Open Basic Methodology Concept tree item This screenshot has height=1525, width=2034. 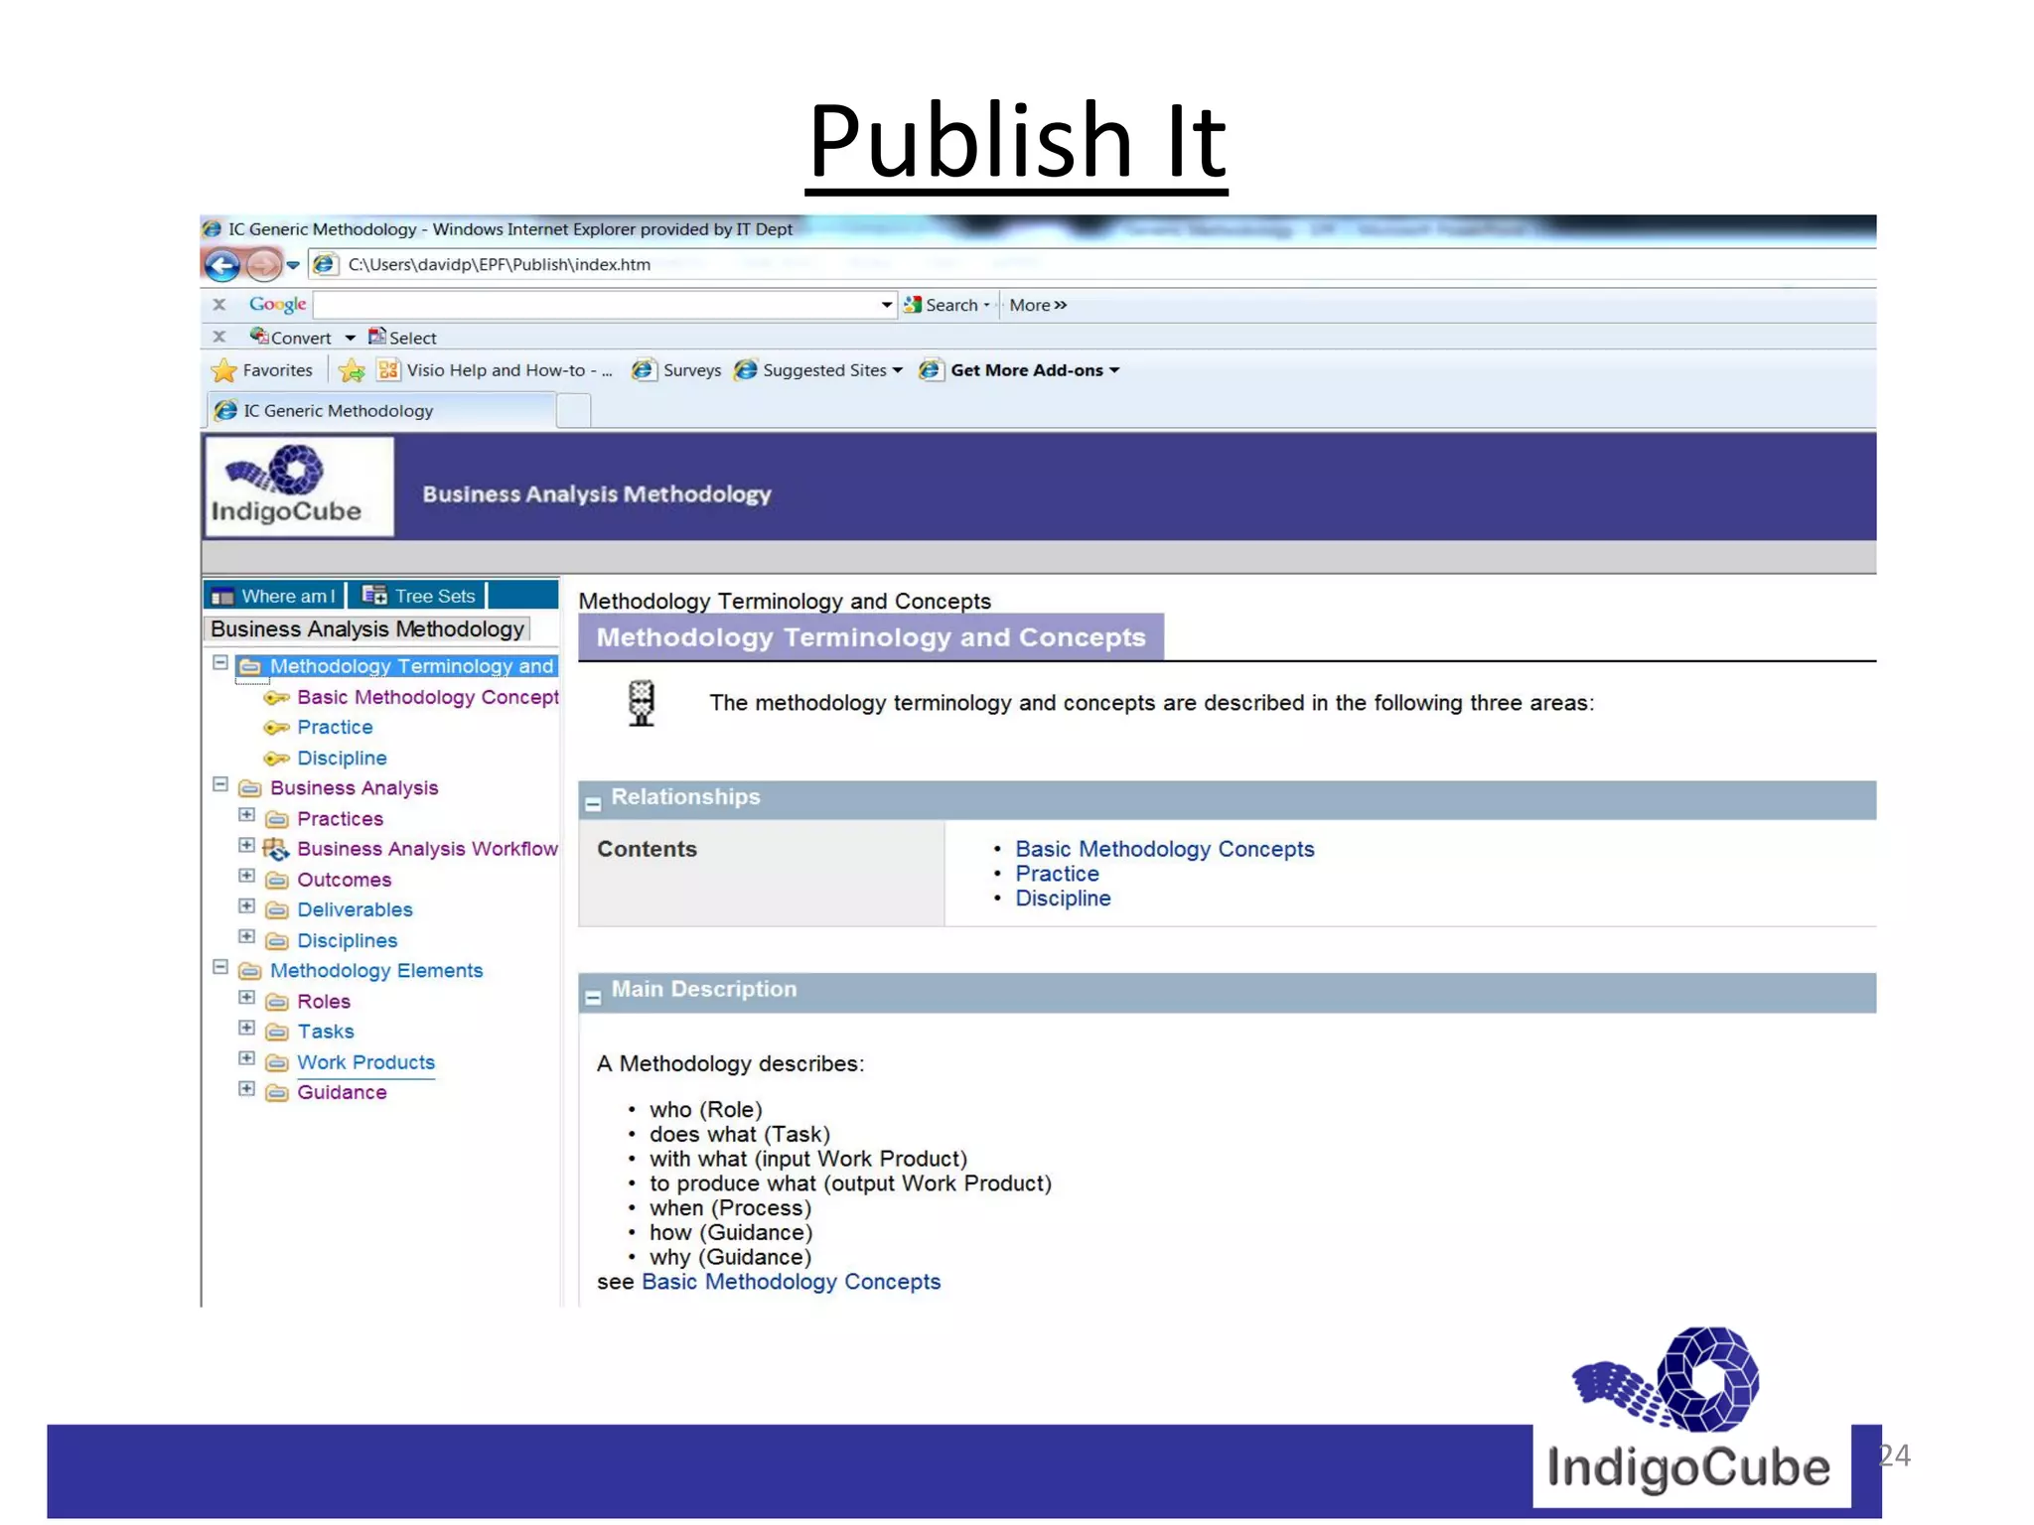pos(428,697)
